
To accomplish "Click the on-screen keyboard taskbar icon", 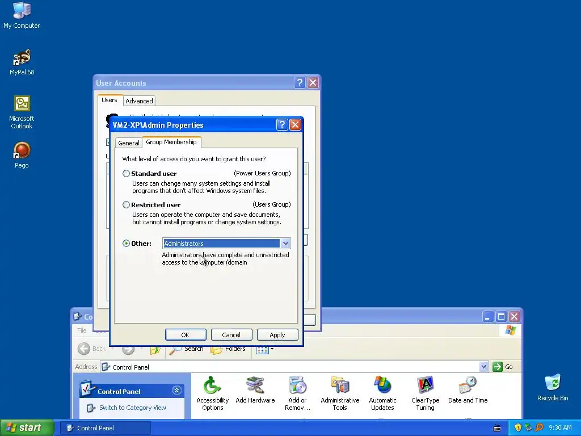I will (497, 428).
